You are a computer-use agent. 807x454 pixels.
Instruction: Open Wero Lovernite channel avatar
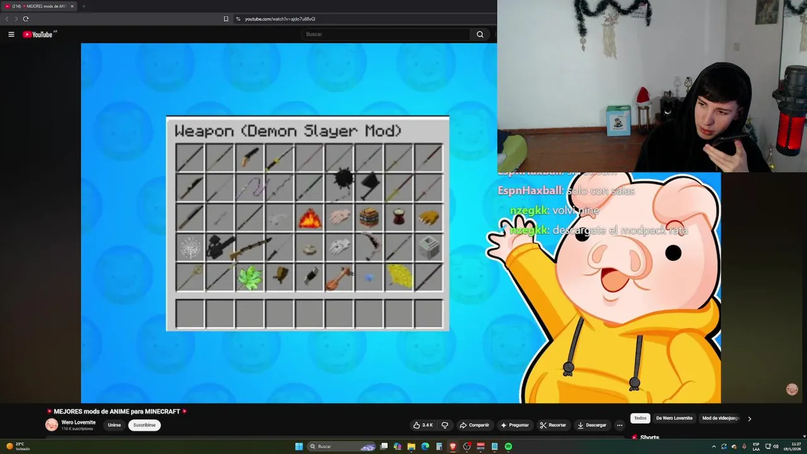51,425
